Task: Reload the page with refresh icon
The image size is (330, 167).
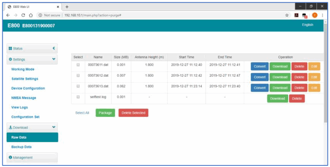Action: (23, 15)
